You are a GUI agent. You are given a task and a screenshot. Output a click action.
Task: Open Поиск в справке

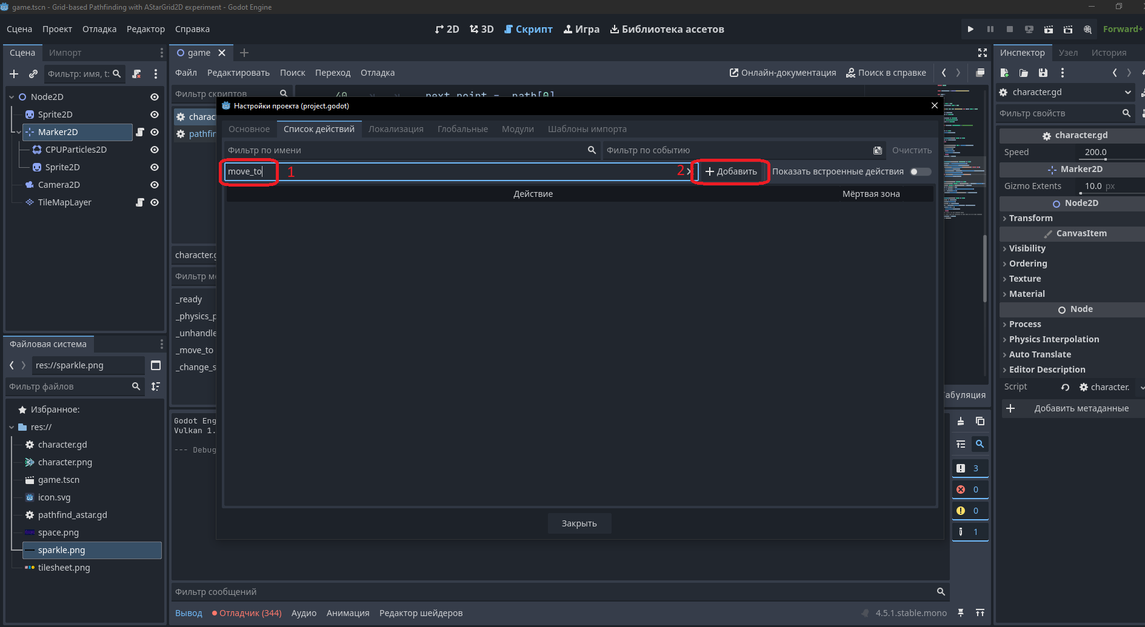pyautogui.click(x=886, y=73)
